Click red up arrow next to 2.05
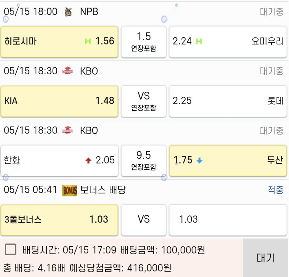Image resolution: width=289 pixels, height=277 pixels. pos(89,160)
